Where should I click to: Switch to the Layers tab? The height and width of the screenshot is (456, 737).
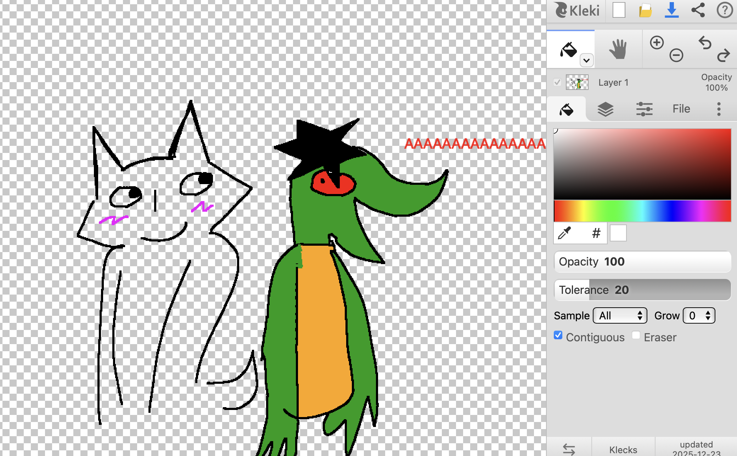click(x=605, y=109)
